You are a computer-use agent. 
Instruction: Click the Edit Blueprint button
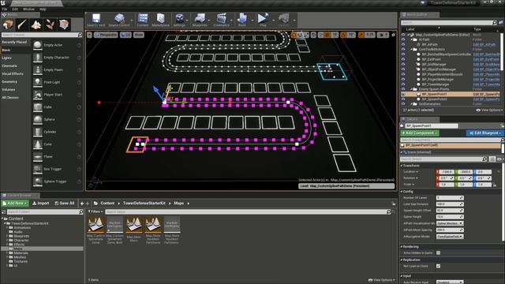point(484,133)
